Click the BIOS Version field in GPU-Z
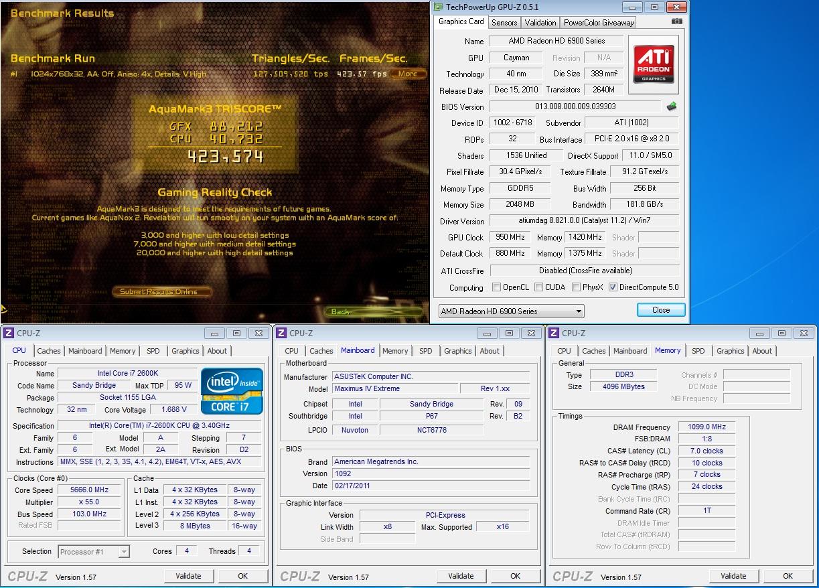The width and height of the screenshot is (819, 588). 575,106
